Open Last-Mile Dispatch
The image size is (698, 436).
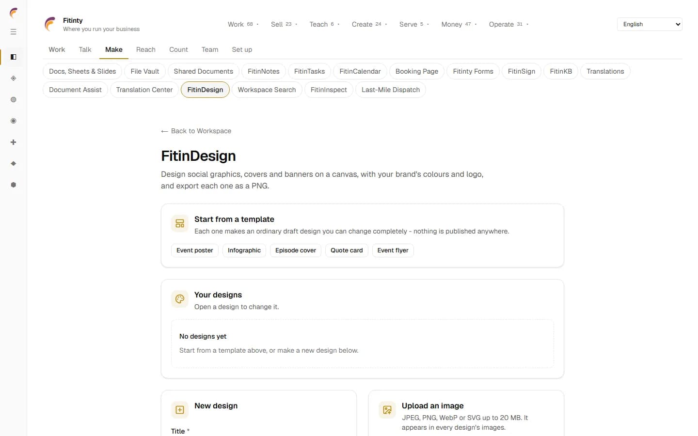pyautogui.click(x=391, y=90)
